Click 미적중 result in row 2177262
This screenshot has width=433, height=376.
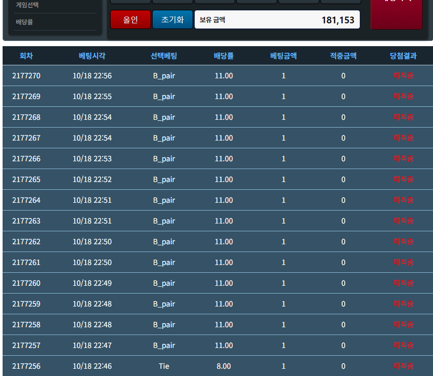coord(403,242)
